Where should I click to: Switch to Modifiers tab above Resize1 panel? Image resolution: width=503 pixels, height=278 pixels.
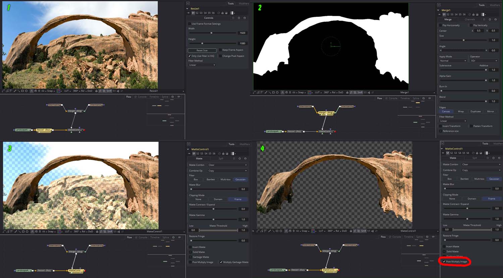(244, 4)
